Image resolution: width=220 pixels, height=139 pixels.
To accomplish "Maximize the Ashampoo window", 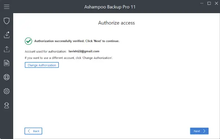I will click(209, 3).
